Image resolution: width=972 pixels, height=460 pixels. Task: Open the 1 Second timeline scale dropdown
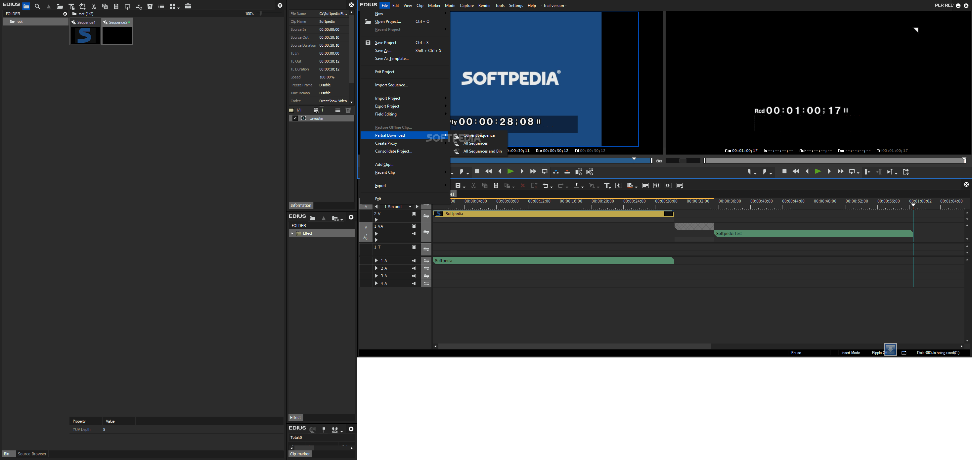(410, 207)
